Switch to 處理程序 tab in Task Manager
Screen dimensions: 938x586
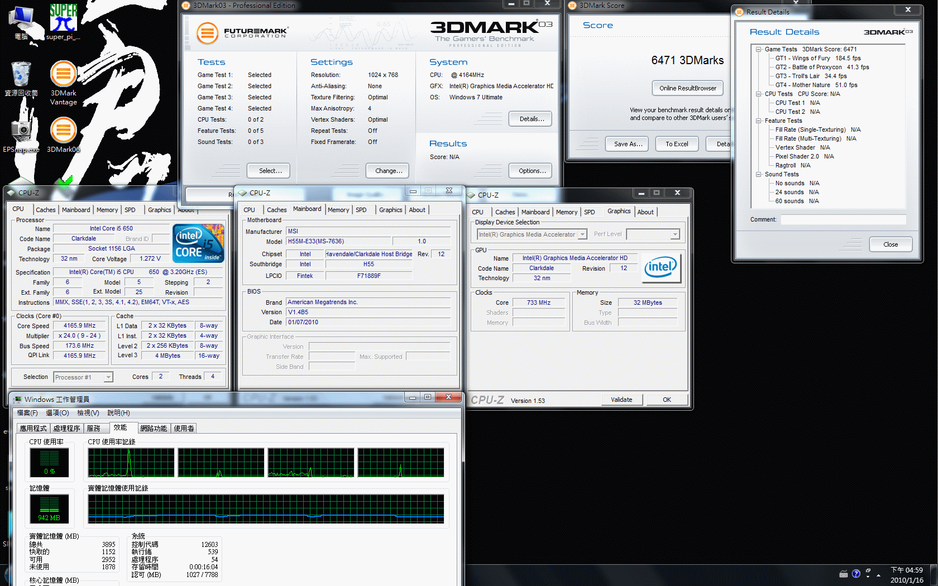tap(67, 429)
